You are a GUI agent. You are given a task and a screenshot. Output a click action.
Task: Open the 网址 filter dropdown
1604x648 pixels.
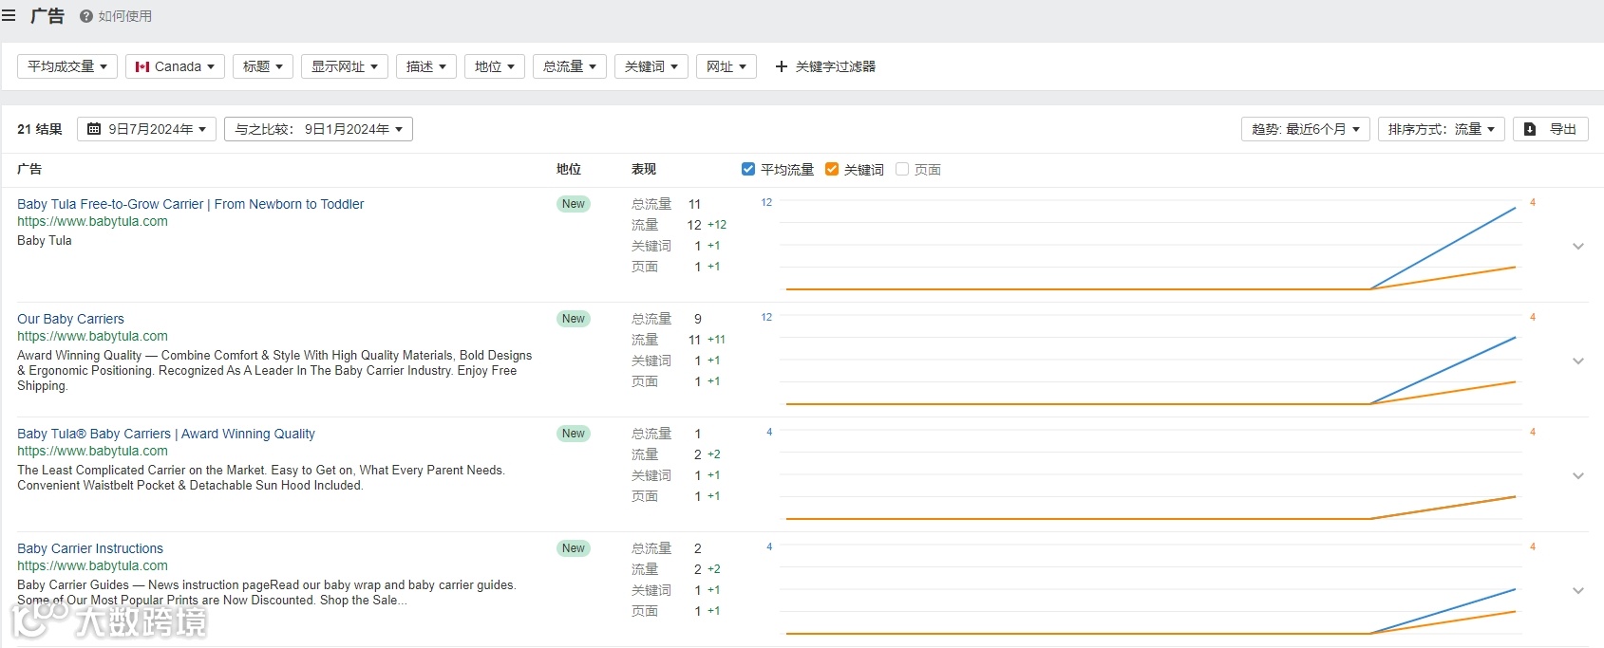pyautogui.click(x=727, y=66)
